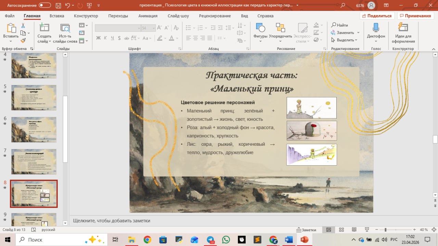Click the Reuse Slides icon
Image resolution: width=438 pixels, height=246 pixels.
(x=65, y=28)
